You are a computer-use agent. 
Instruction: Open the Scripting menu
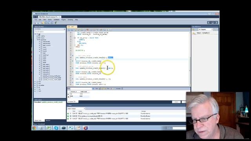click(70, 20)
